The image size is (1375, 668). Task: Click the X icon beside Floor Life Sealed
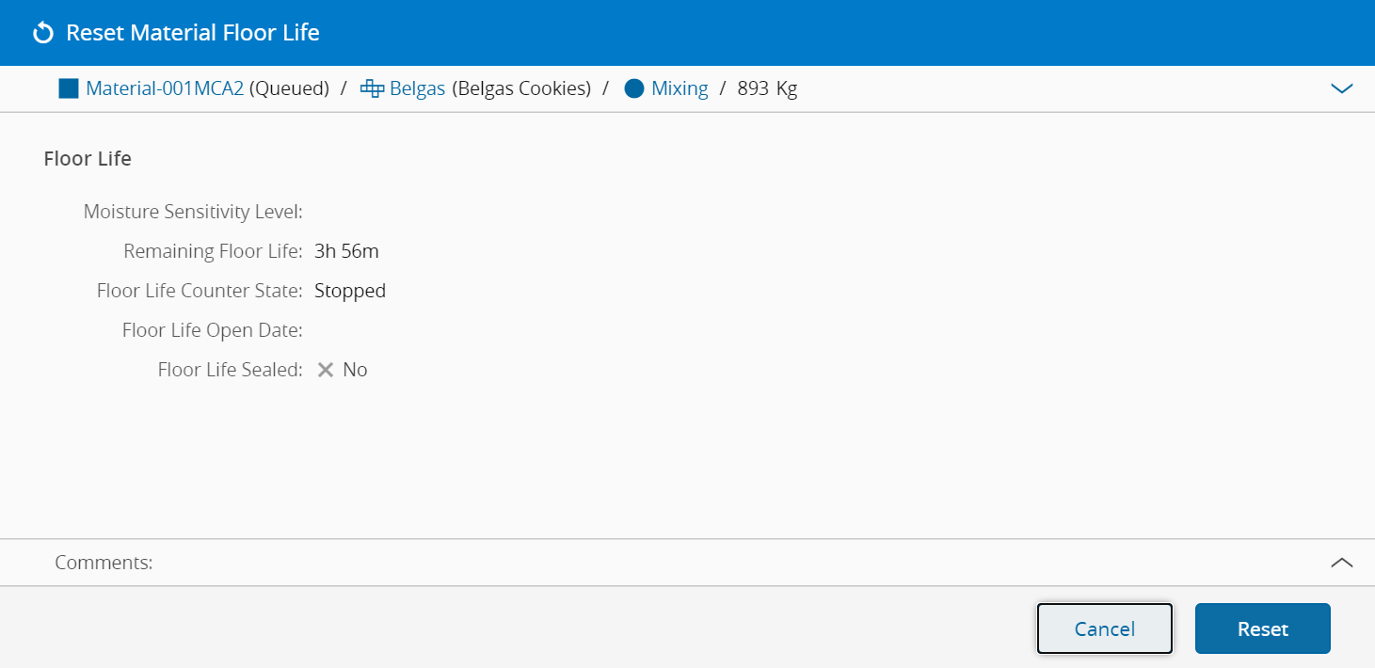(x=326, y=370)
